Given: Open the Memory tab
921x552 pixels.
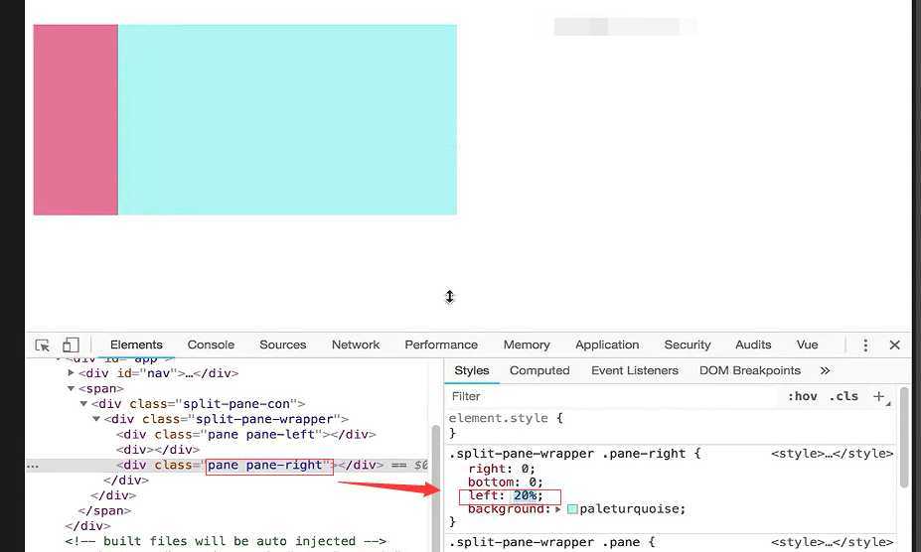Looking at the screenshot, I should click(x=527, y=345).
